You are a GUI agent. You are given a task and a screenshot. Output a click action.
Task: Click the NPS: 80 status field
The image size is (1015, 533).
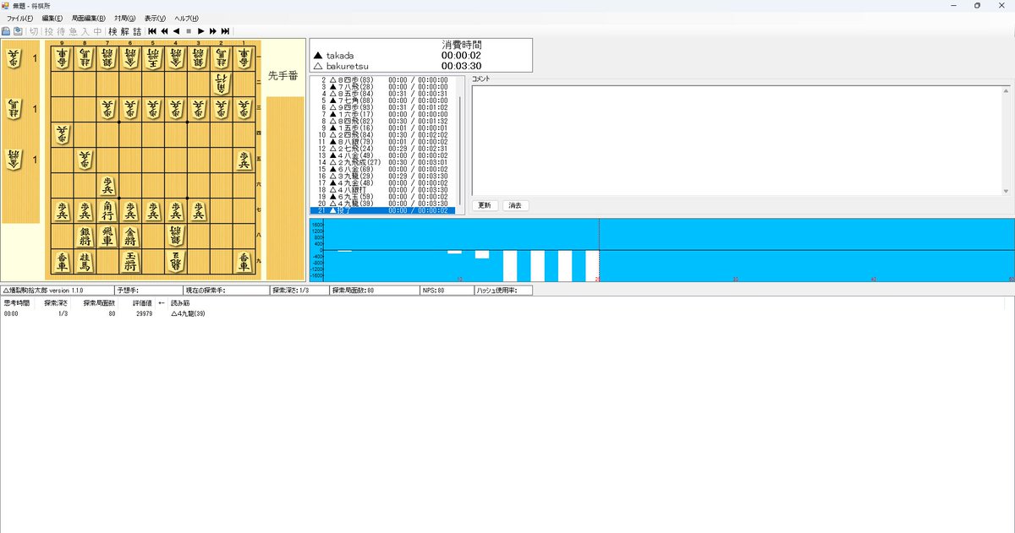pos(447,290)
